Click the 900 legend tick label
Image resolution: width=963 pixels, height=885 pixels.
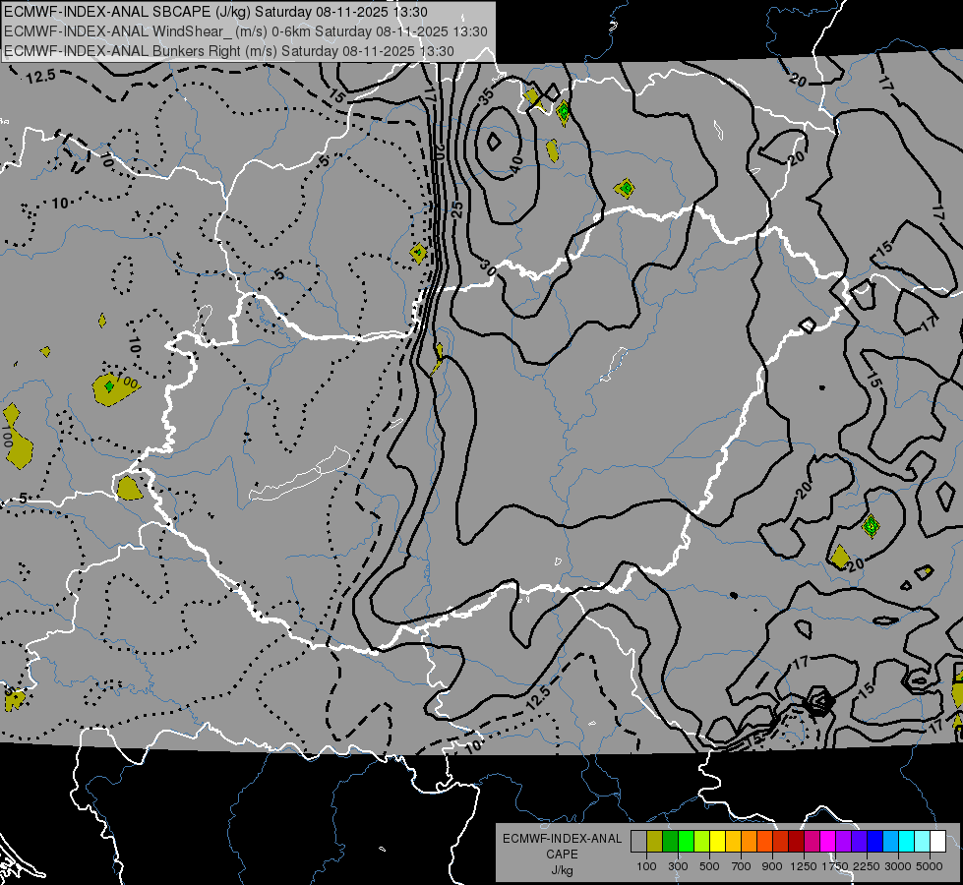[772, 866]
